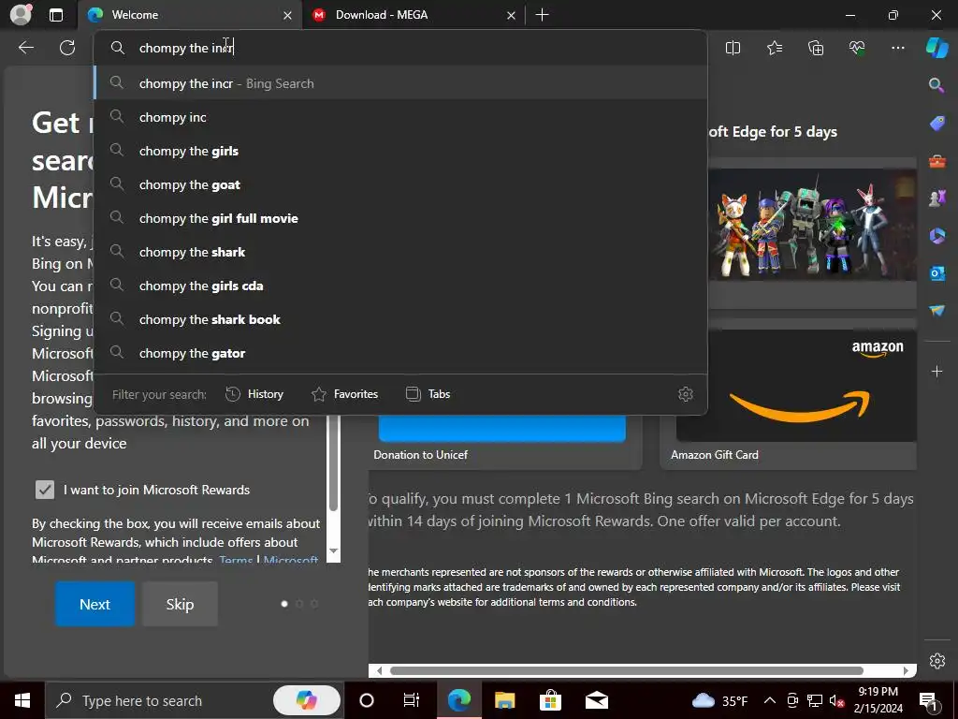Click the horizontal scrollbar under rewards
The image size is (958, 719).
pos(626,670)
